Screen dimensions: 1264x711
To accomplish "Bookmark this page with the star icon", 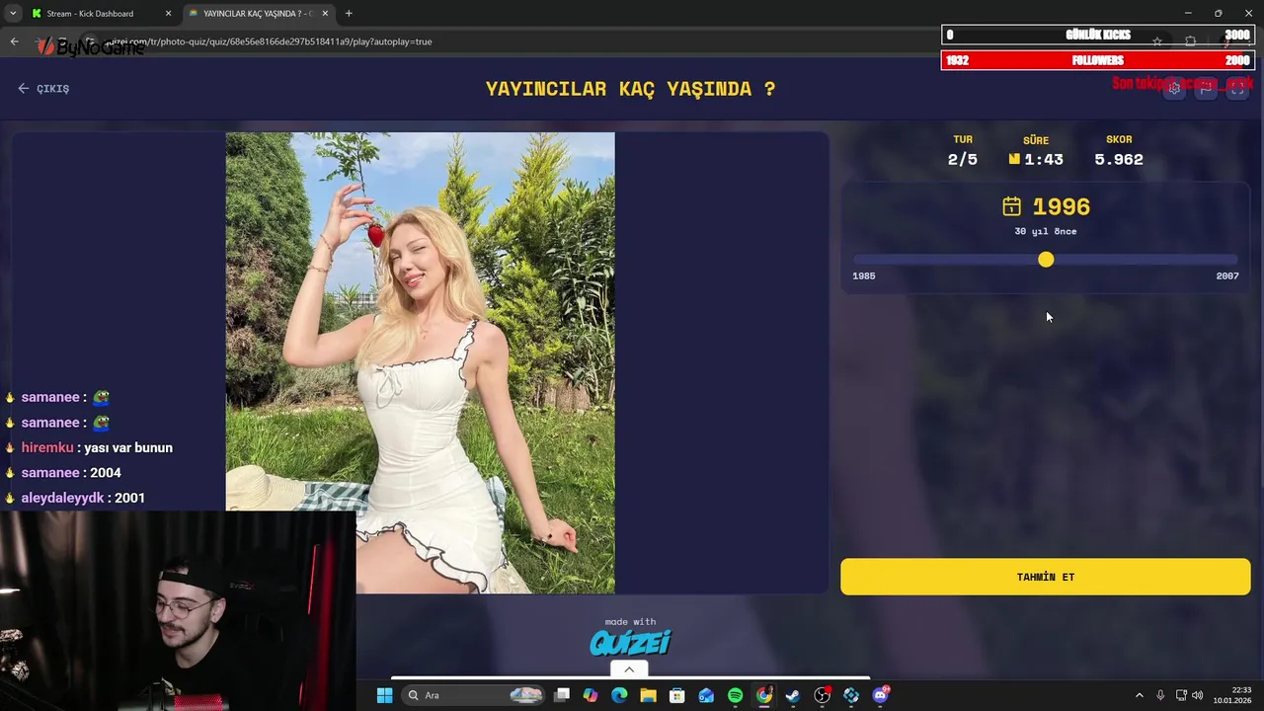I will [1157, 41].
